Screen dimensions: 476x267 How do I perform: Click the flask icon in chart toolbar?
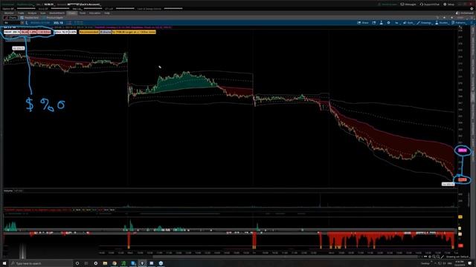pos(382,23)
